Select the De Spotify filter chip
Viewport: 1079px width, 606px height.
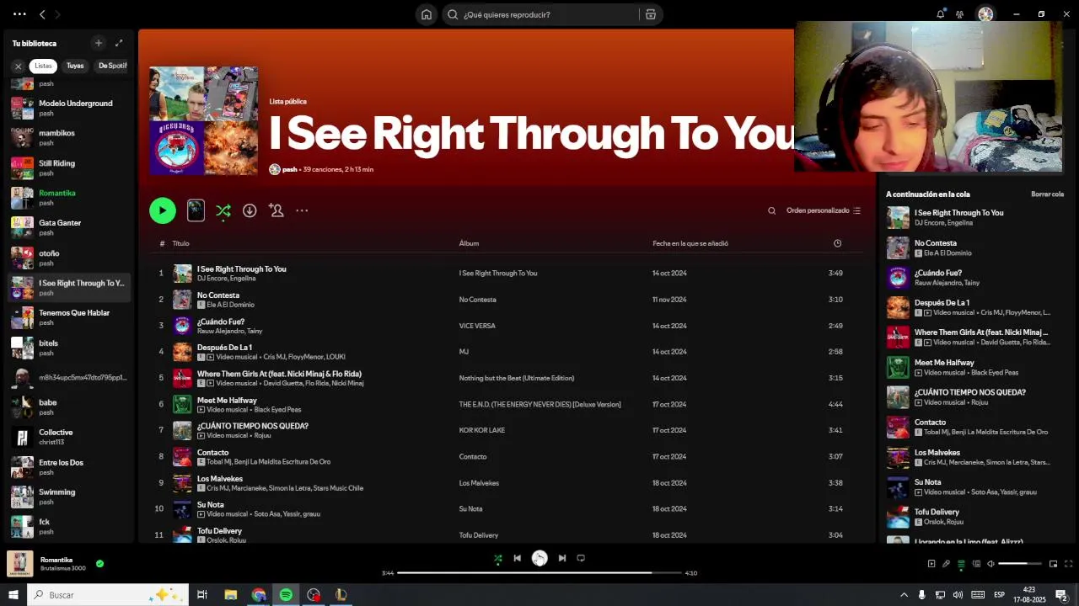coord(112,66)
